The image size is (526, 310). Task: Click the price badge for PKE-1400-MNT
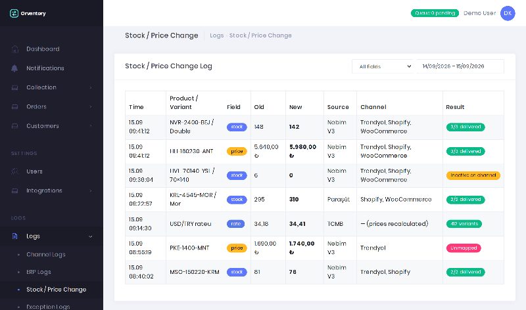click(237, 248)
